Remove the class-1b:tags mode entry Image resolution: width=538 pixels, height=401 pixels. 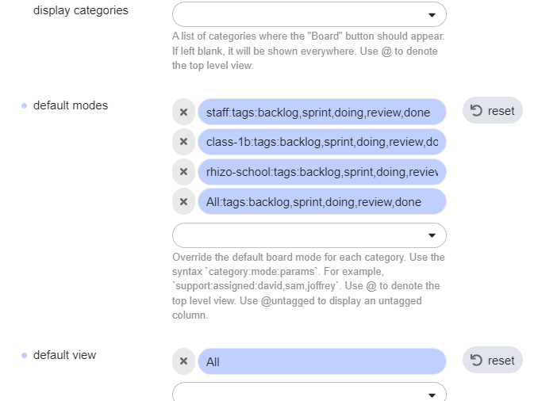[183, 142]
